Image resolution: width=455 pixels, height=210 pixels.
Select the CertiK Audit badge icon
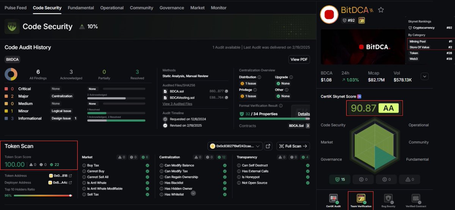334,199
